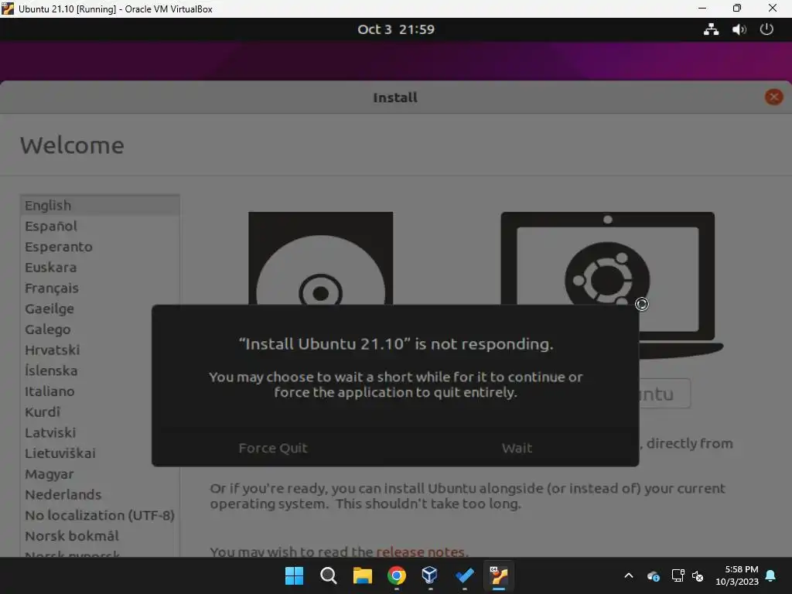Screen dimensions: 792x594
Task: Open the Windows clock 5:58 PM
Action: [x=737, y=575]
